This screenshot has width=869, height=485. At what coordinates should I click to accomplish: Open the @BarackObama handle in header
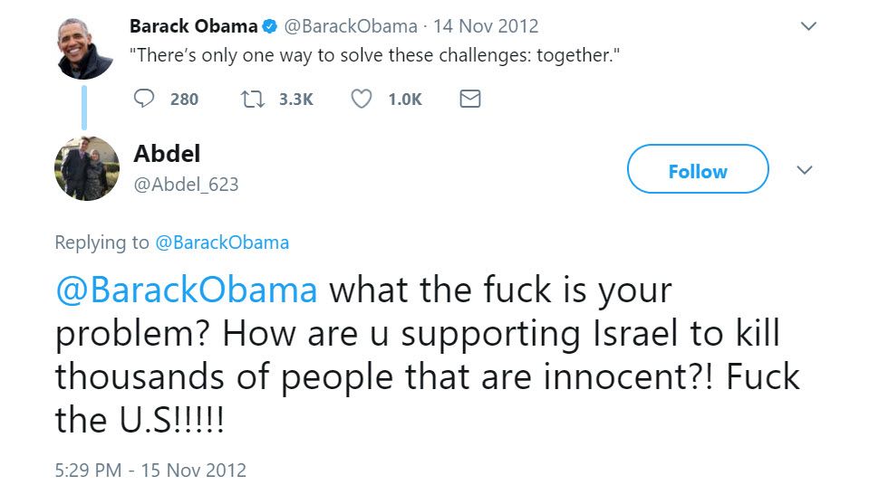pos(351,26)
